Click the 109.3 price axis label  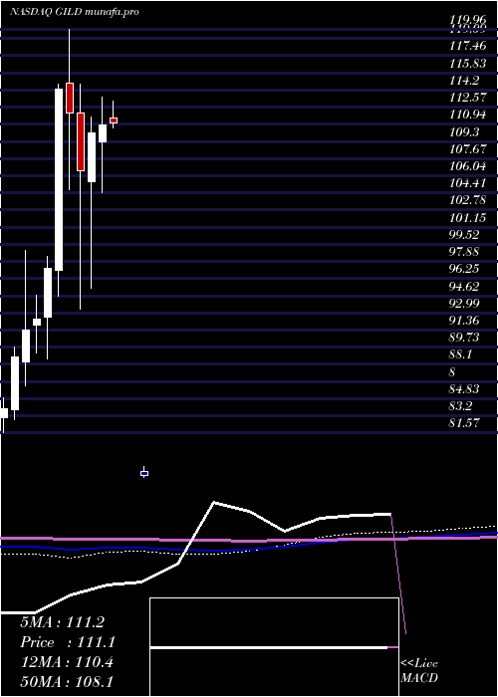coord(464,132)
